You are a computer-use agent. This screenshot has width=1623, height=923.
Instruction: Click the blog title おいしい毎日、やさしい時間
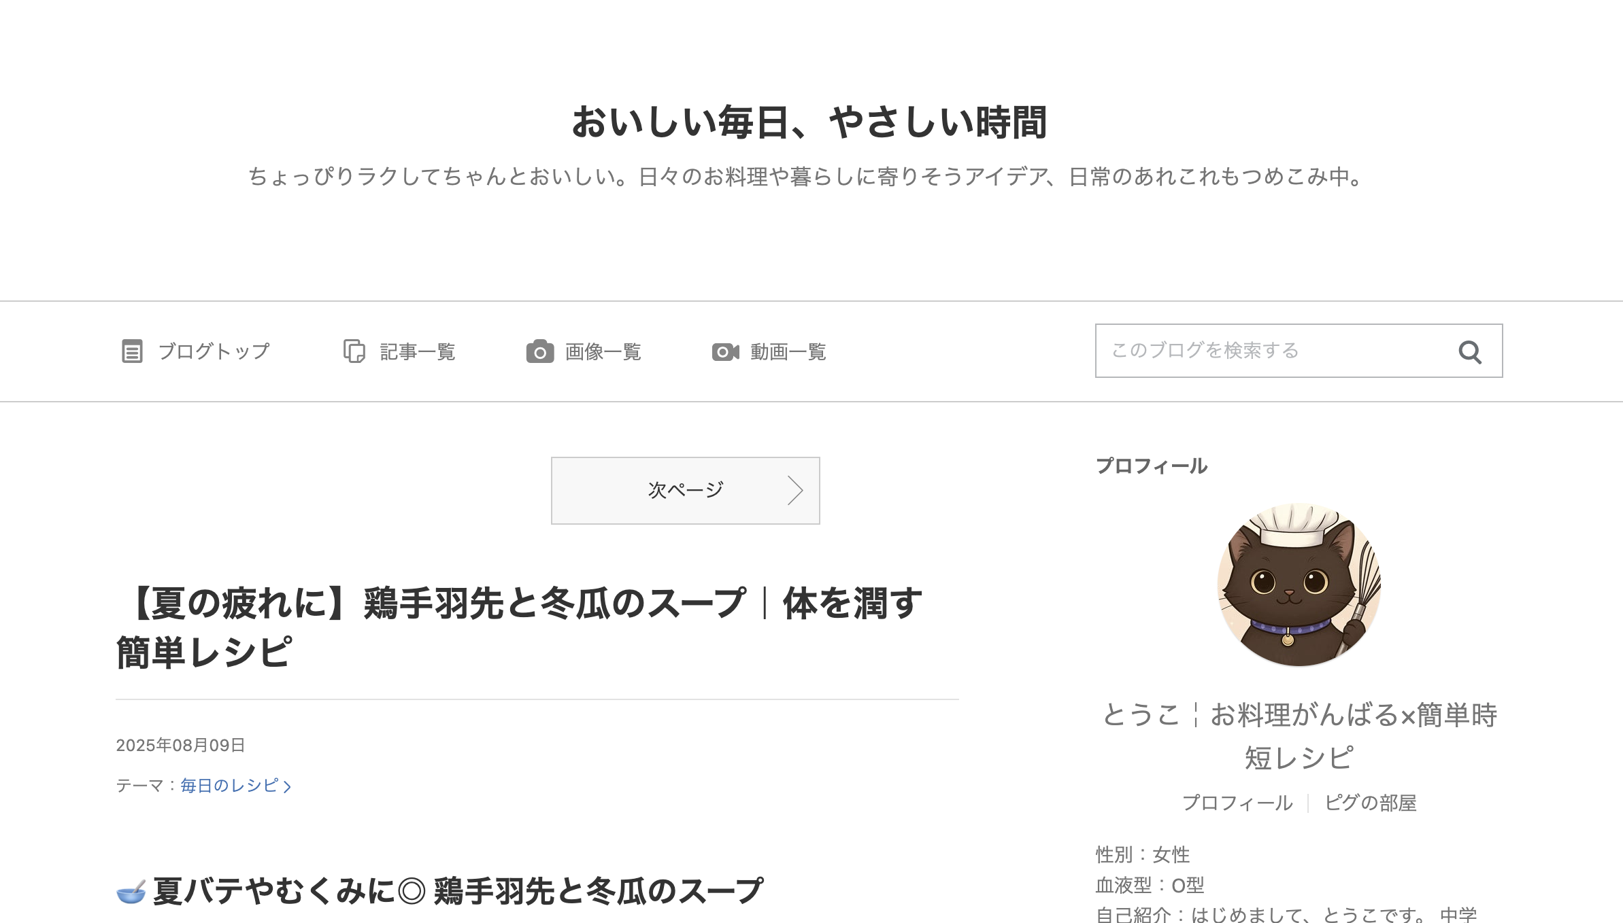[x=809, y=123]
